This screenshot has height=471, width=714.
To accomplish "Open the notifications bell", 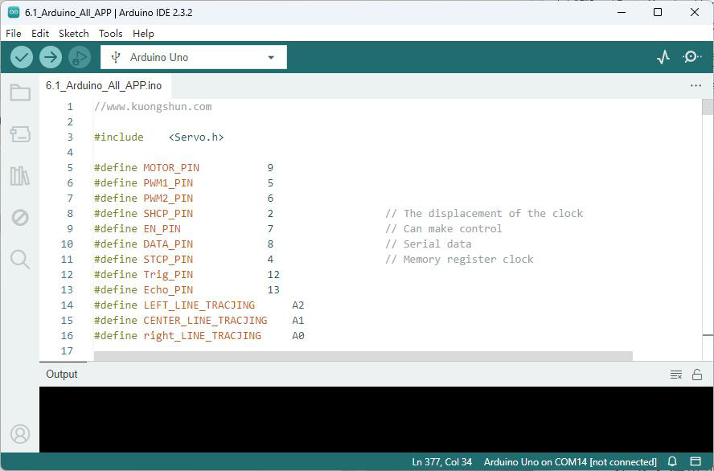I will pos(672,461).
